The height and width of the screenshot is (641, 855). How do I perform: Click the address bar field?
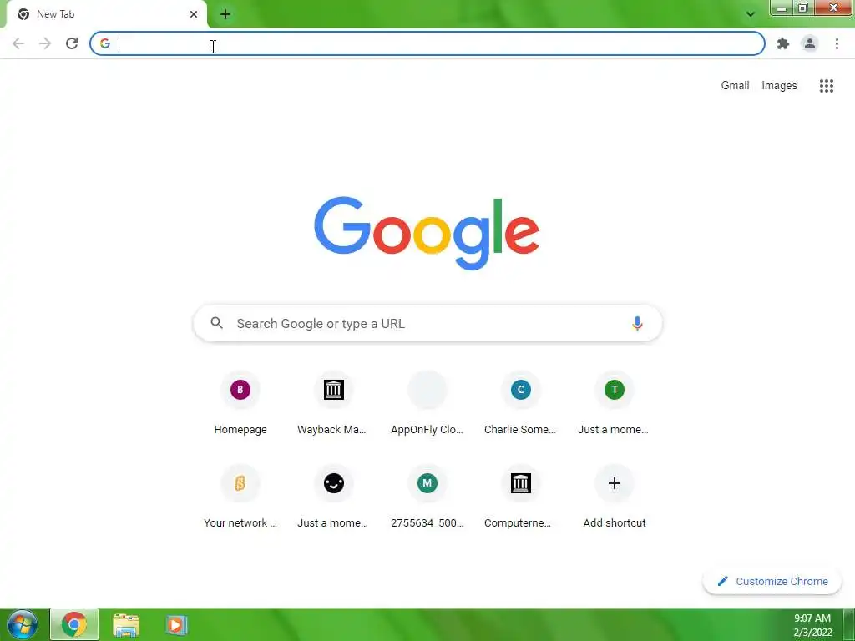click(427, 43)
